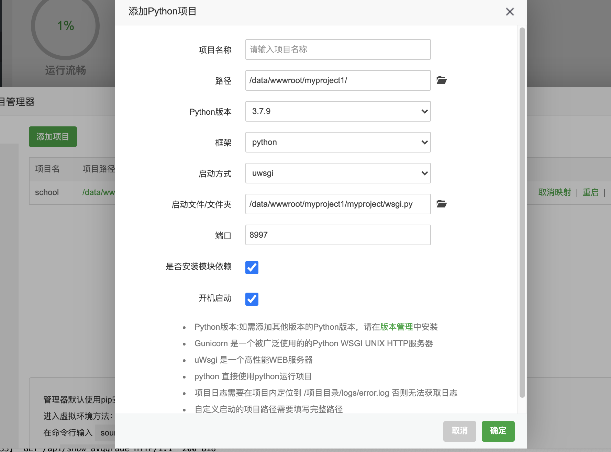Open startup method dropdown showing uwsgi
This screenshot has height=452, width=611.
tap(338, 173)
